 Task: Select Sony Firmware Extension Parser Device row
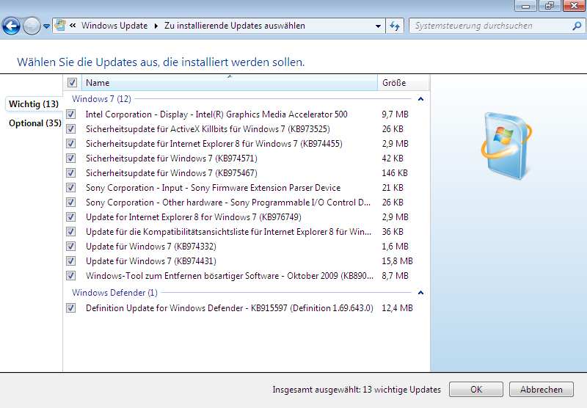tap(247, 188)
